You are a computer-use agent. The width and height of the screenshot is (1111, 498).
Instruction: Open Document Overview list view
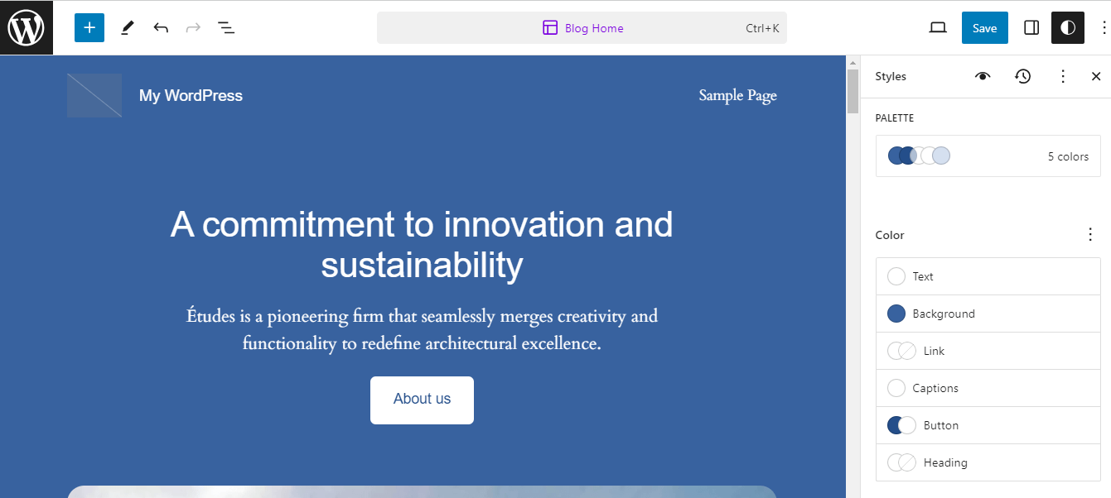(226, 28)
